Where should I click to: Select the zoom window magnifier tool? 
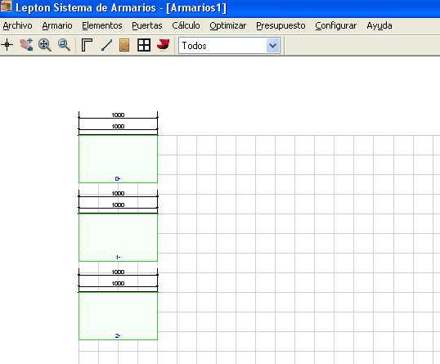pos(64,45)
